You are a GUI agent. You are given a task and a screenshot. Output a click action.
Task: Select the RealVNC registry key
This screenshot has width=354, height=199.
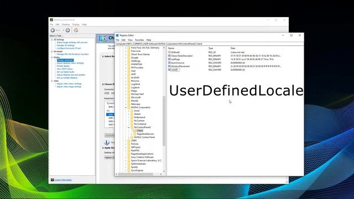pos(135,150)
